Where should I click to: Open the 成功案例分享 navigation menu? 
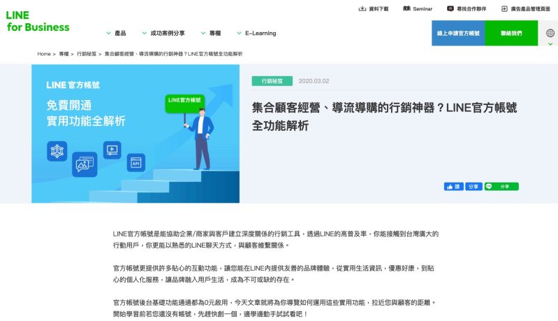coord(168,33)
